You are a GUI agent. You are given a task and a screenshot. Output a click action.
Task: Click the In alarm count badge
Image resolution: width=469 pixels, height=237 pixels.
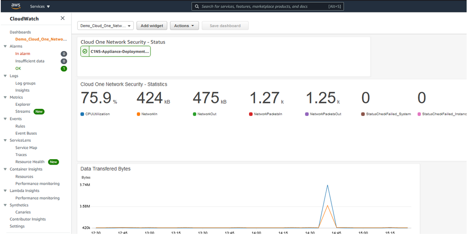click(64, 54)
